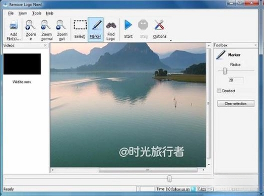
Task: Toggle the Deselect checkbox
Action: (219, 91)
